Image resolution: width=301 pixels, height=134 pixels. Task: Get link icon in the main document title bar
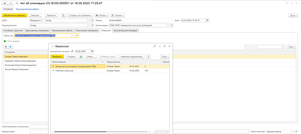(x=287, y=3)
